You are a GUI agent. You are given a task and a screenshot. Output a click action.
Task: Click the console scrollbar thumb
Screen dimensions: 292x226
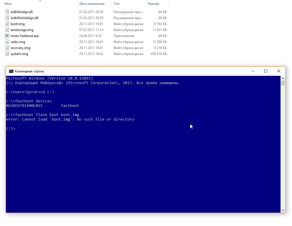(283, 83)
